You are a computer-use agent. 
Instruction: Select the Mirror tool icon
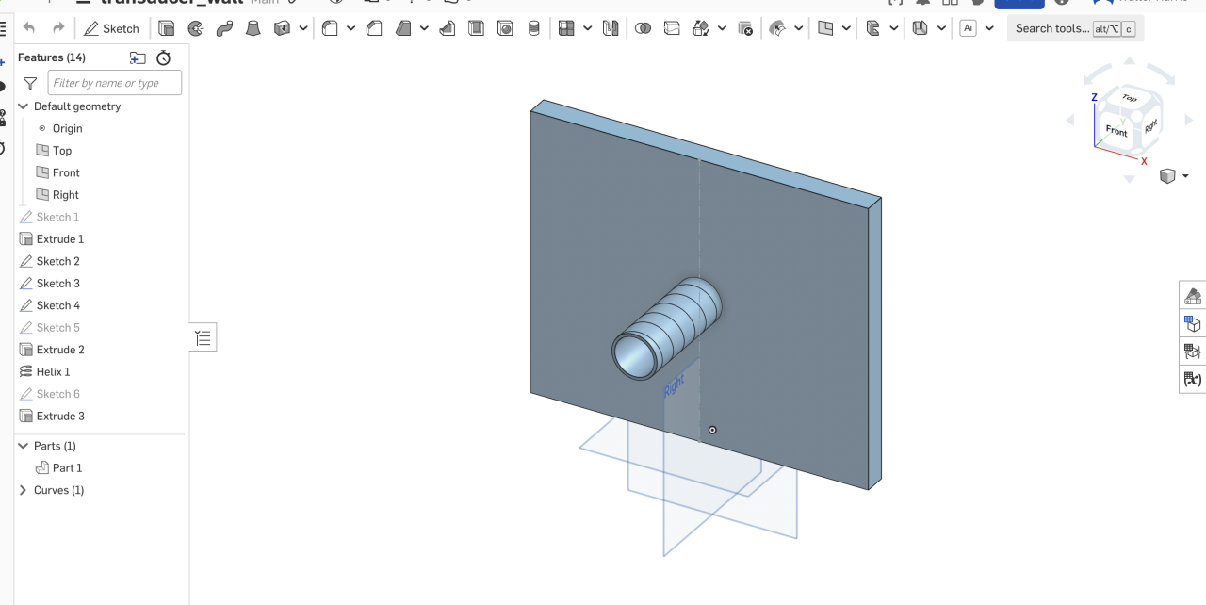pyautogui.click(x=611, y=28)
